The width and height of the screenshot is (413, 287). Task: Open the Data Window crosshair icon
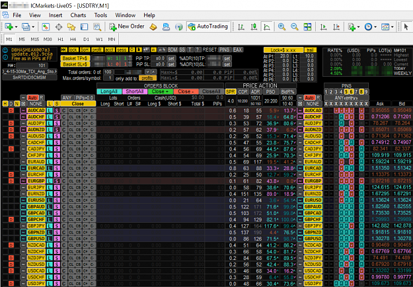click(x=59, y=26)
